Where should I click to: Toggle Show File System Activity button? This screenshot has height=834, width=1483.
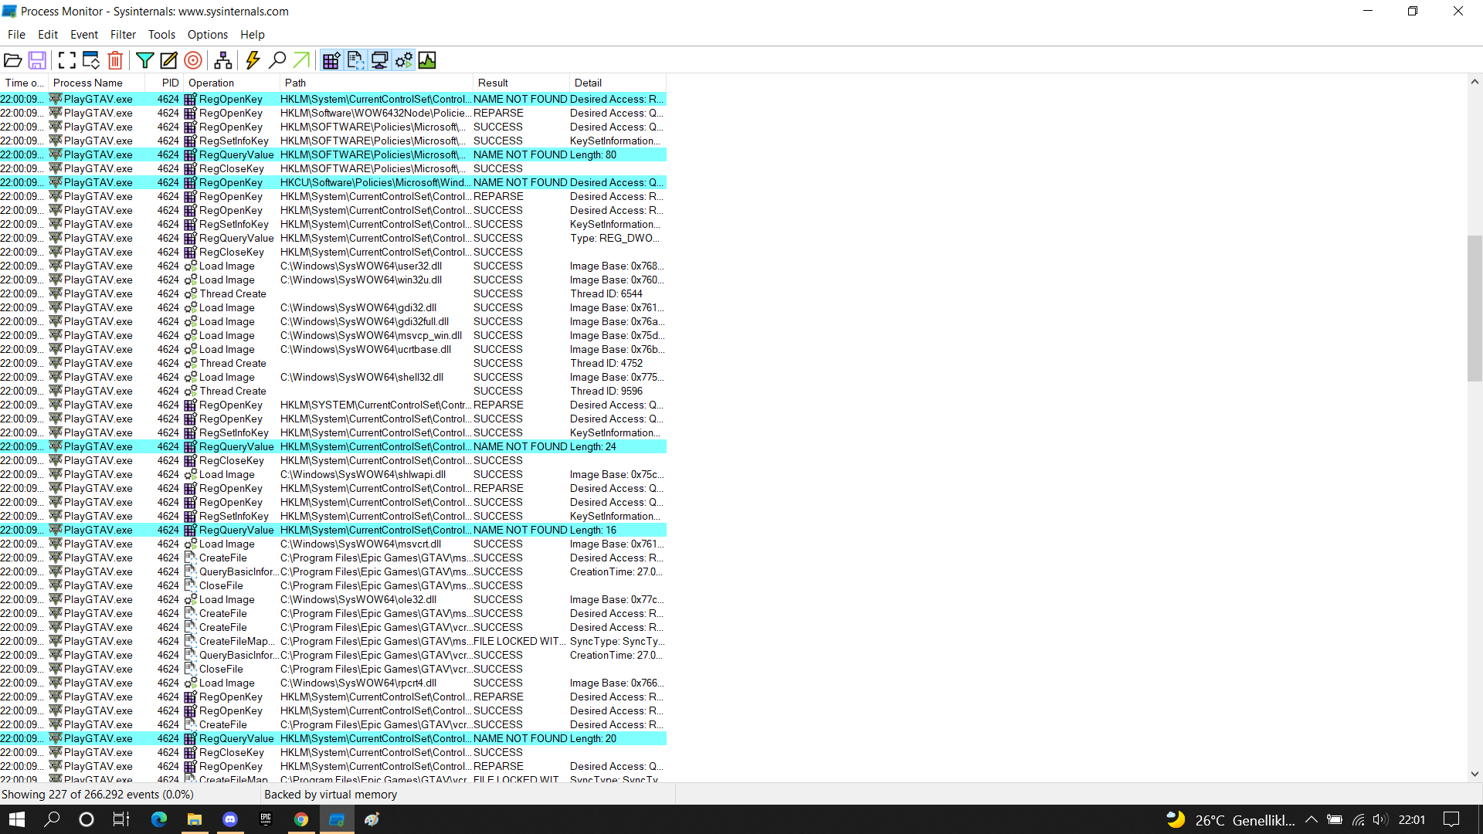(355, 60)
